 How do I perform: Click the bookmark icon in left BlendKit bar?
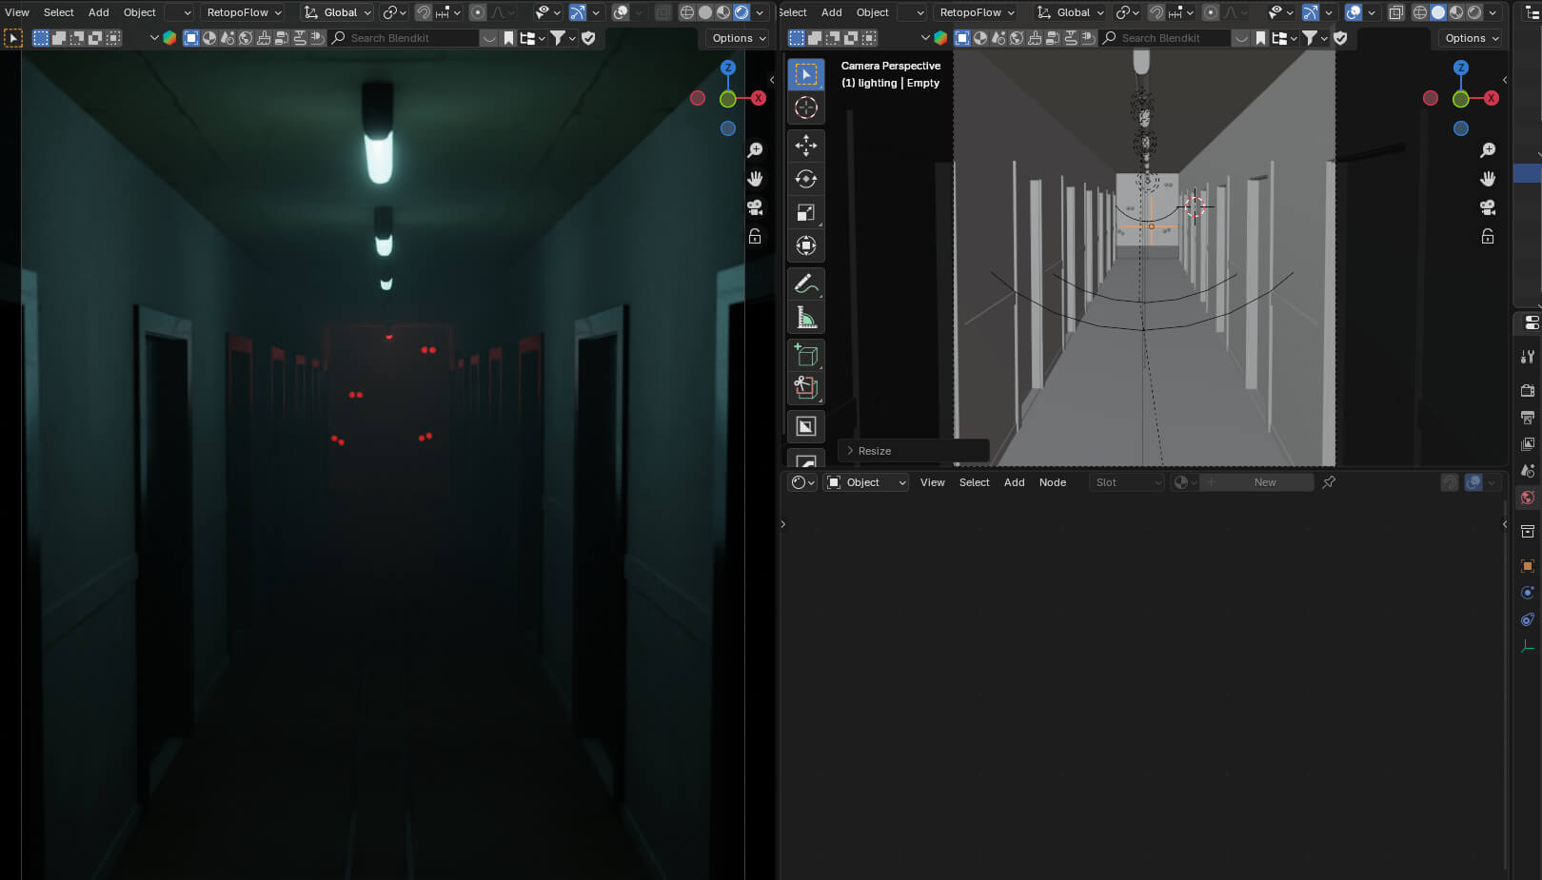pyautogui.click(x=508, y=38)
